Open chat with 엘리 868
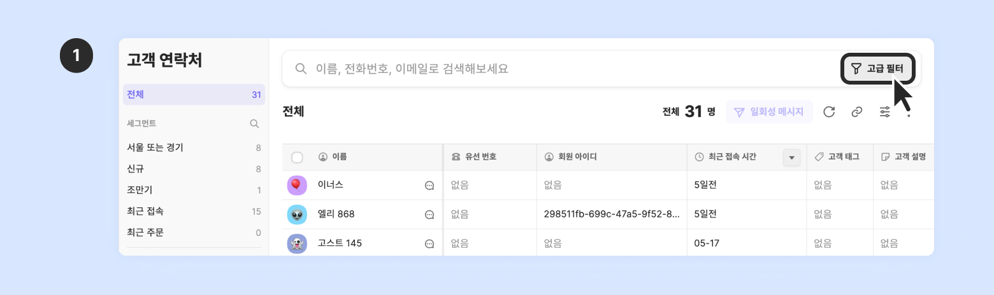The image size is (994, 295). pos(429,214)
